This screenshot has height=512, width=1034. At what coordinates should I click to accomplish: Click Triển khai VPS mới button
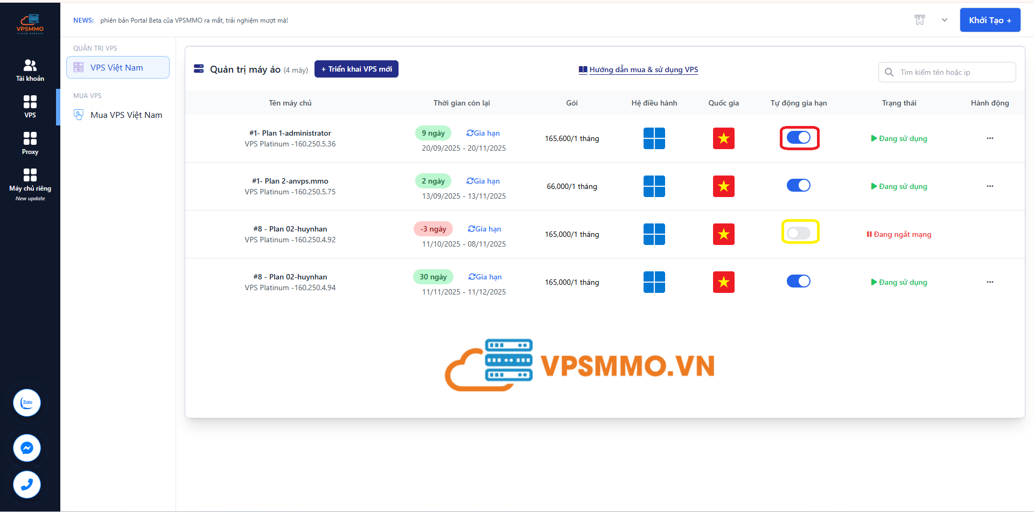[357, 69]
